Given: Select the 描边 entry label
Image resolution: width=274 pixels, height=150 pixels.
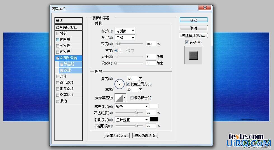Looking at the screenshot, I should (x=64, y=101).
